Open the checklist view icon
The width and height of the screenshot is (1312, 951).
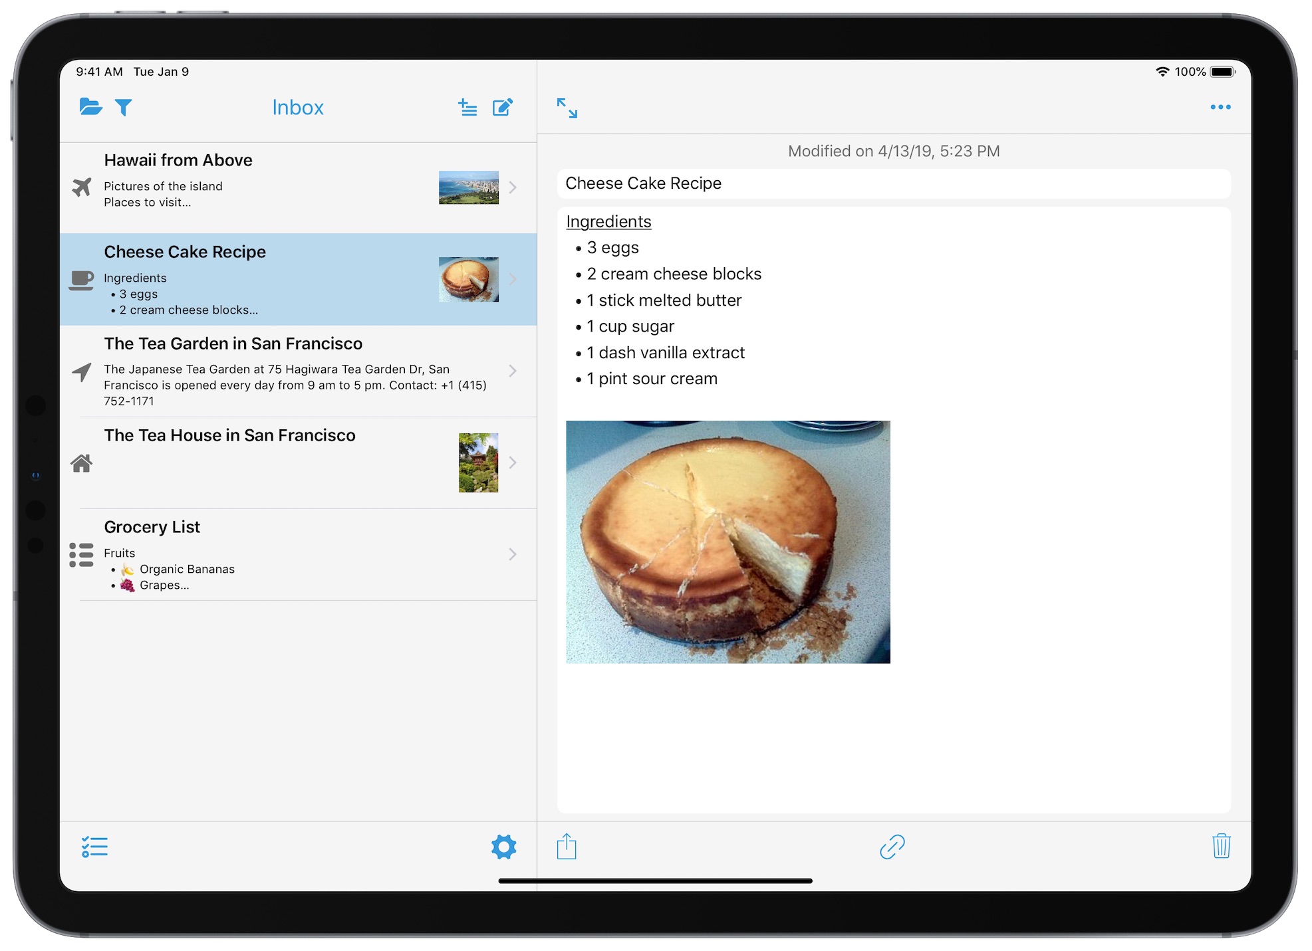[x=94, y=847]
